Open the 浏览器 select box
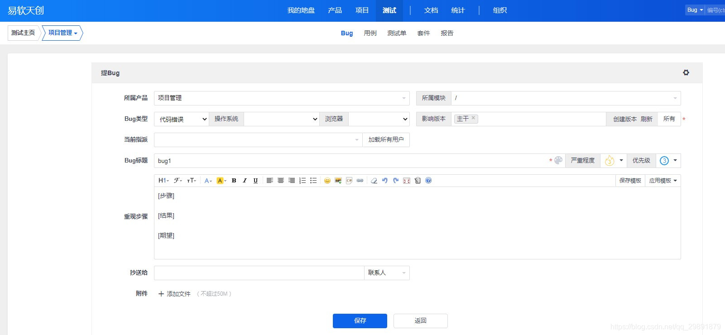The width and height of the screenshot is (725, 335). pos(379,119)
